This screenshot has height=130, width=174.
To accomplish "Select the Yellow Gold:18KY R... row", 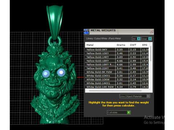I will point(117,65).
